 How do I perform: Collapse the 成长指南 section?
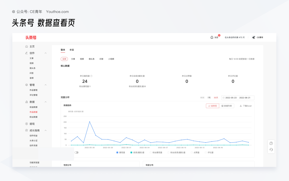(45, 130)
